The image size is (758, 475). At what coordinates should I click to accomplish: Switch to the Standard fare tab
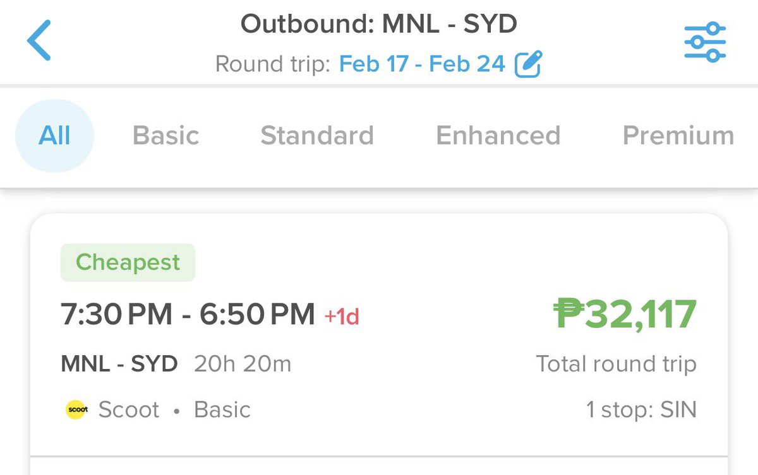317,136
